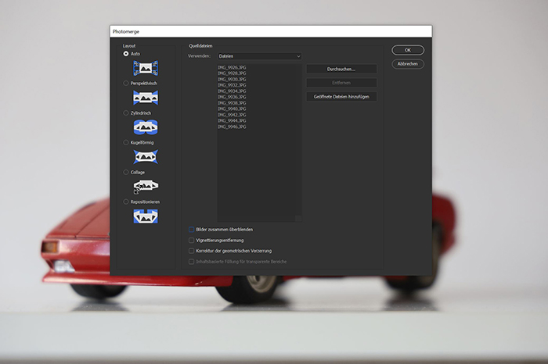The height and width of the screenshot is (364, 548).
Task: Select the Perspektivisch radio button
Action: coord(126,84)
